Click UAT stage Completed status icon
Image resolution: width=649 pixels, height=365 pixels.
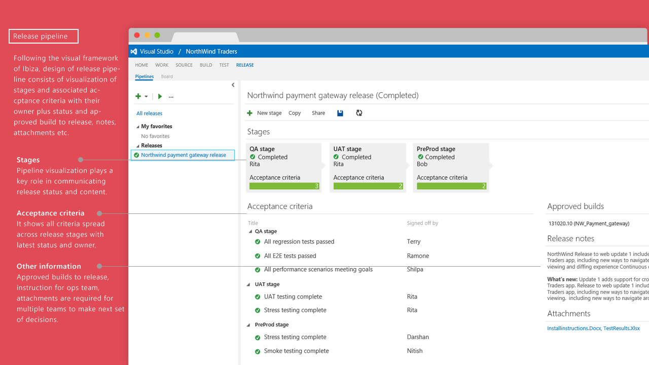point(336,157)
